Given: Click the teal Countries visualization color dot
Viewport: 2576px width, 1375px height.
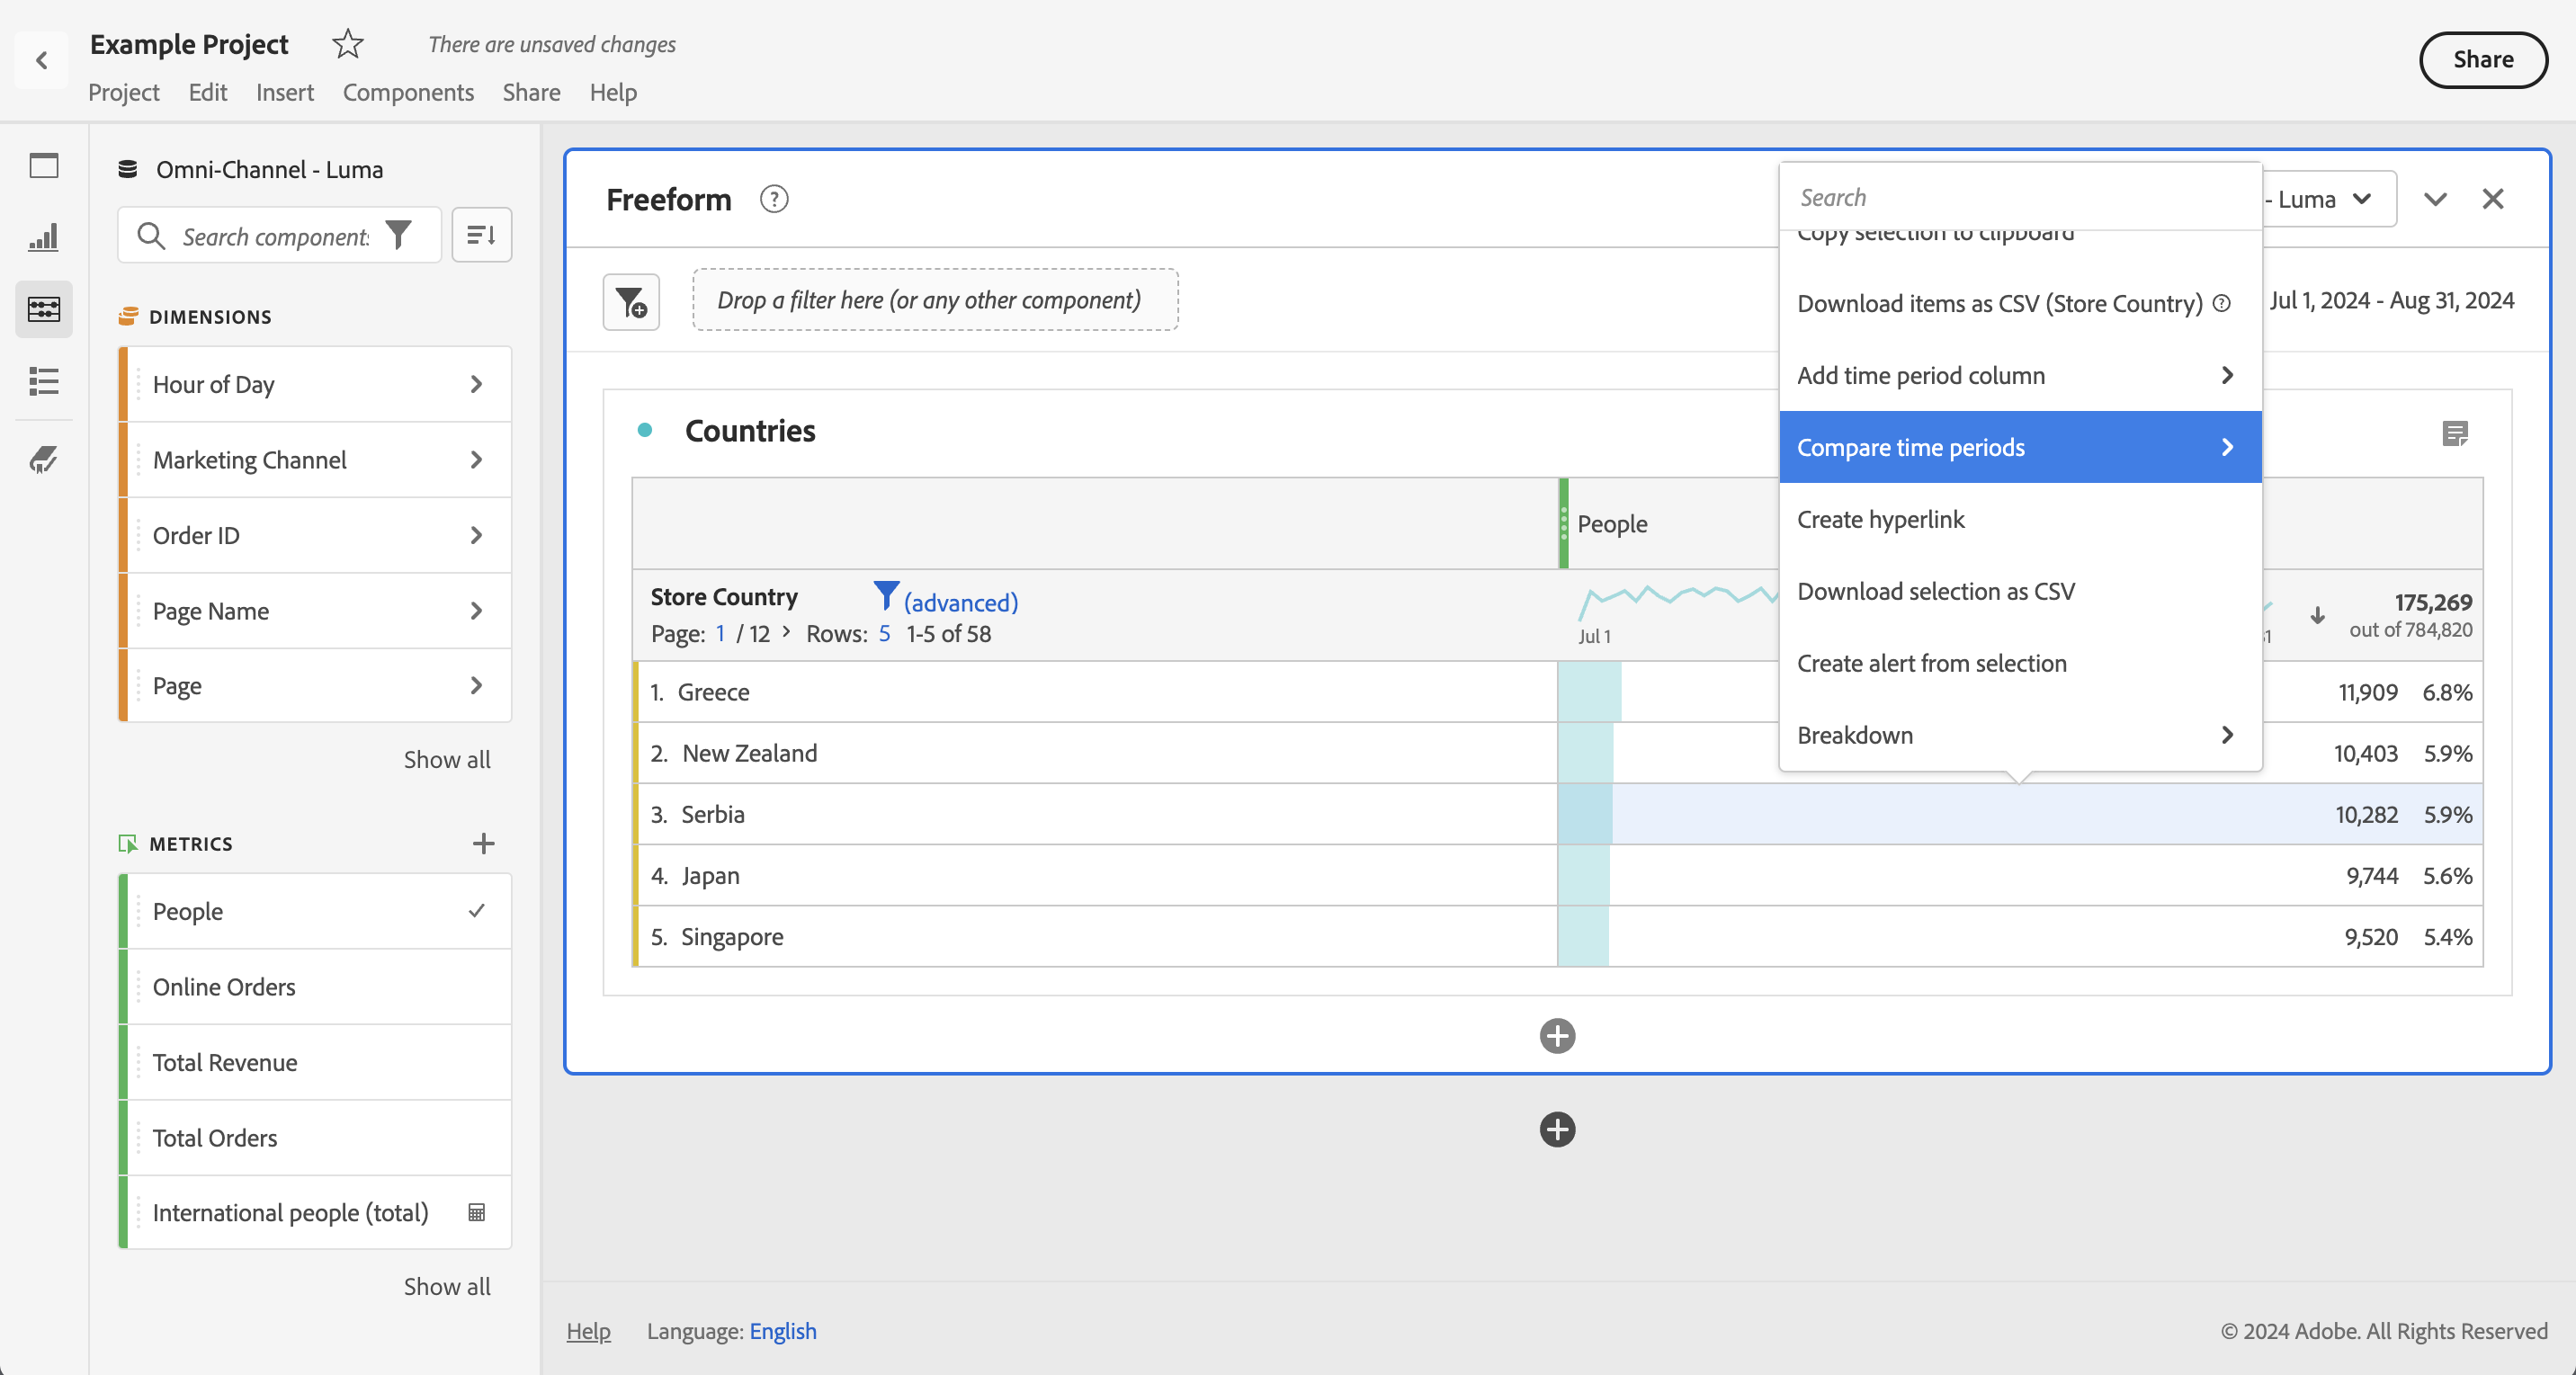Looking at the screenshot, I should pyautogui.click(x=645, y=430).
